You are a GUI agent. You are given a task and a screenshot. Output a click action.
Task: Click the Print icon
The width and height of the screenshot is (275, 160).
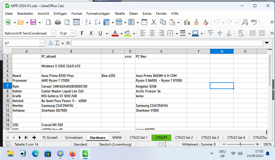click(58, 22)
